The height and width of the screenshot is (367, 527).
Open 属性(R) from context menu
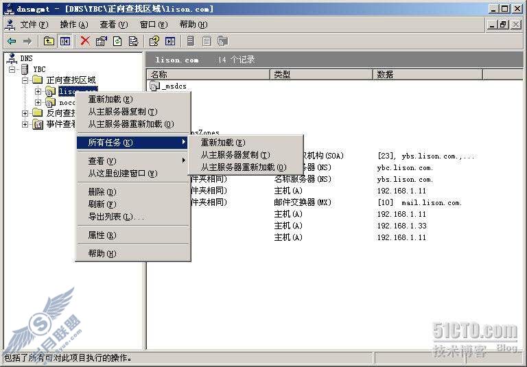point(132,235)
